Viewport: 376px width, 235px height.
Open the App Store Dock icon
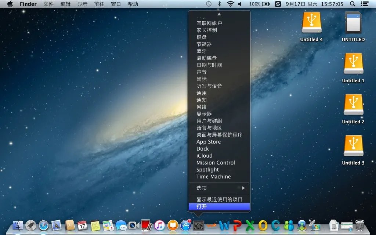coord(186,225)
